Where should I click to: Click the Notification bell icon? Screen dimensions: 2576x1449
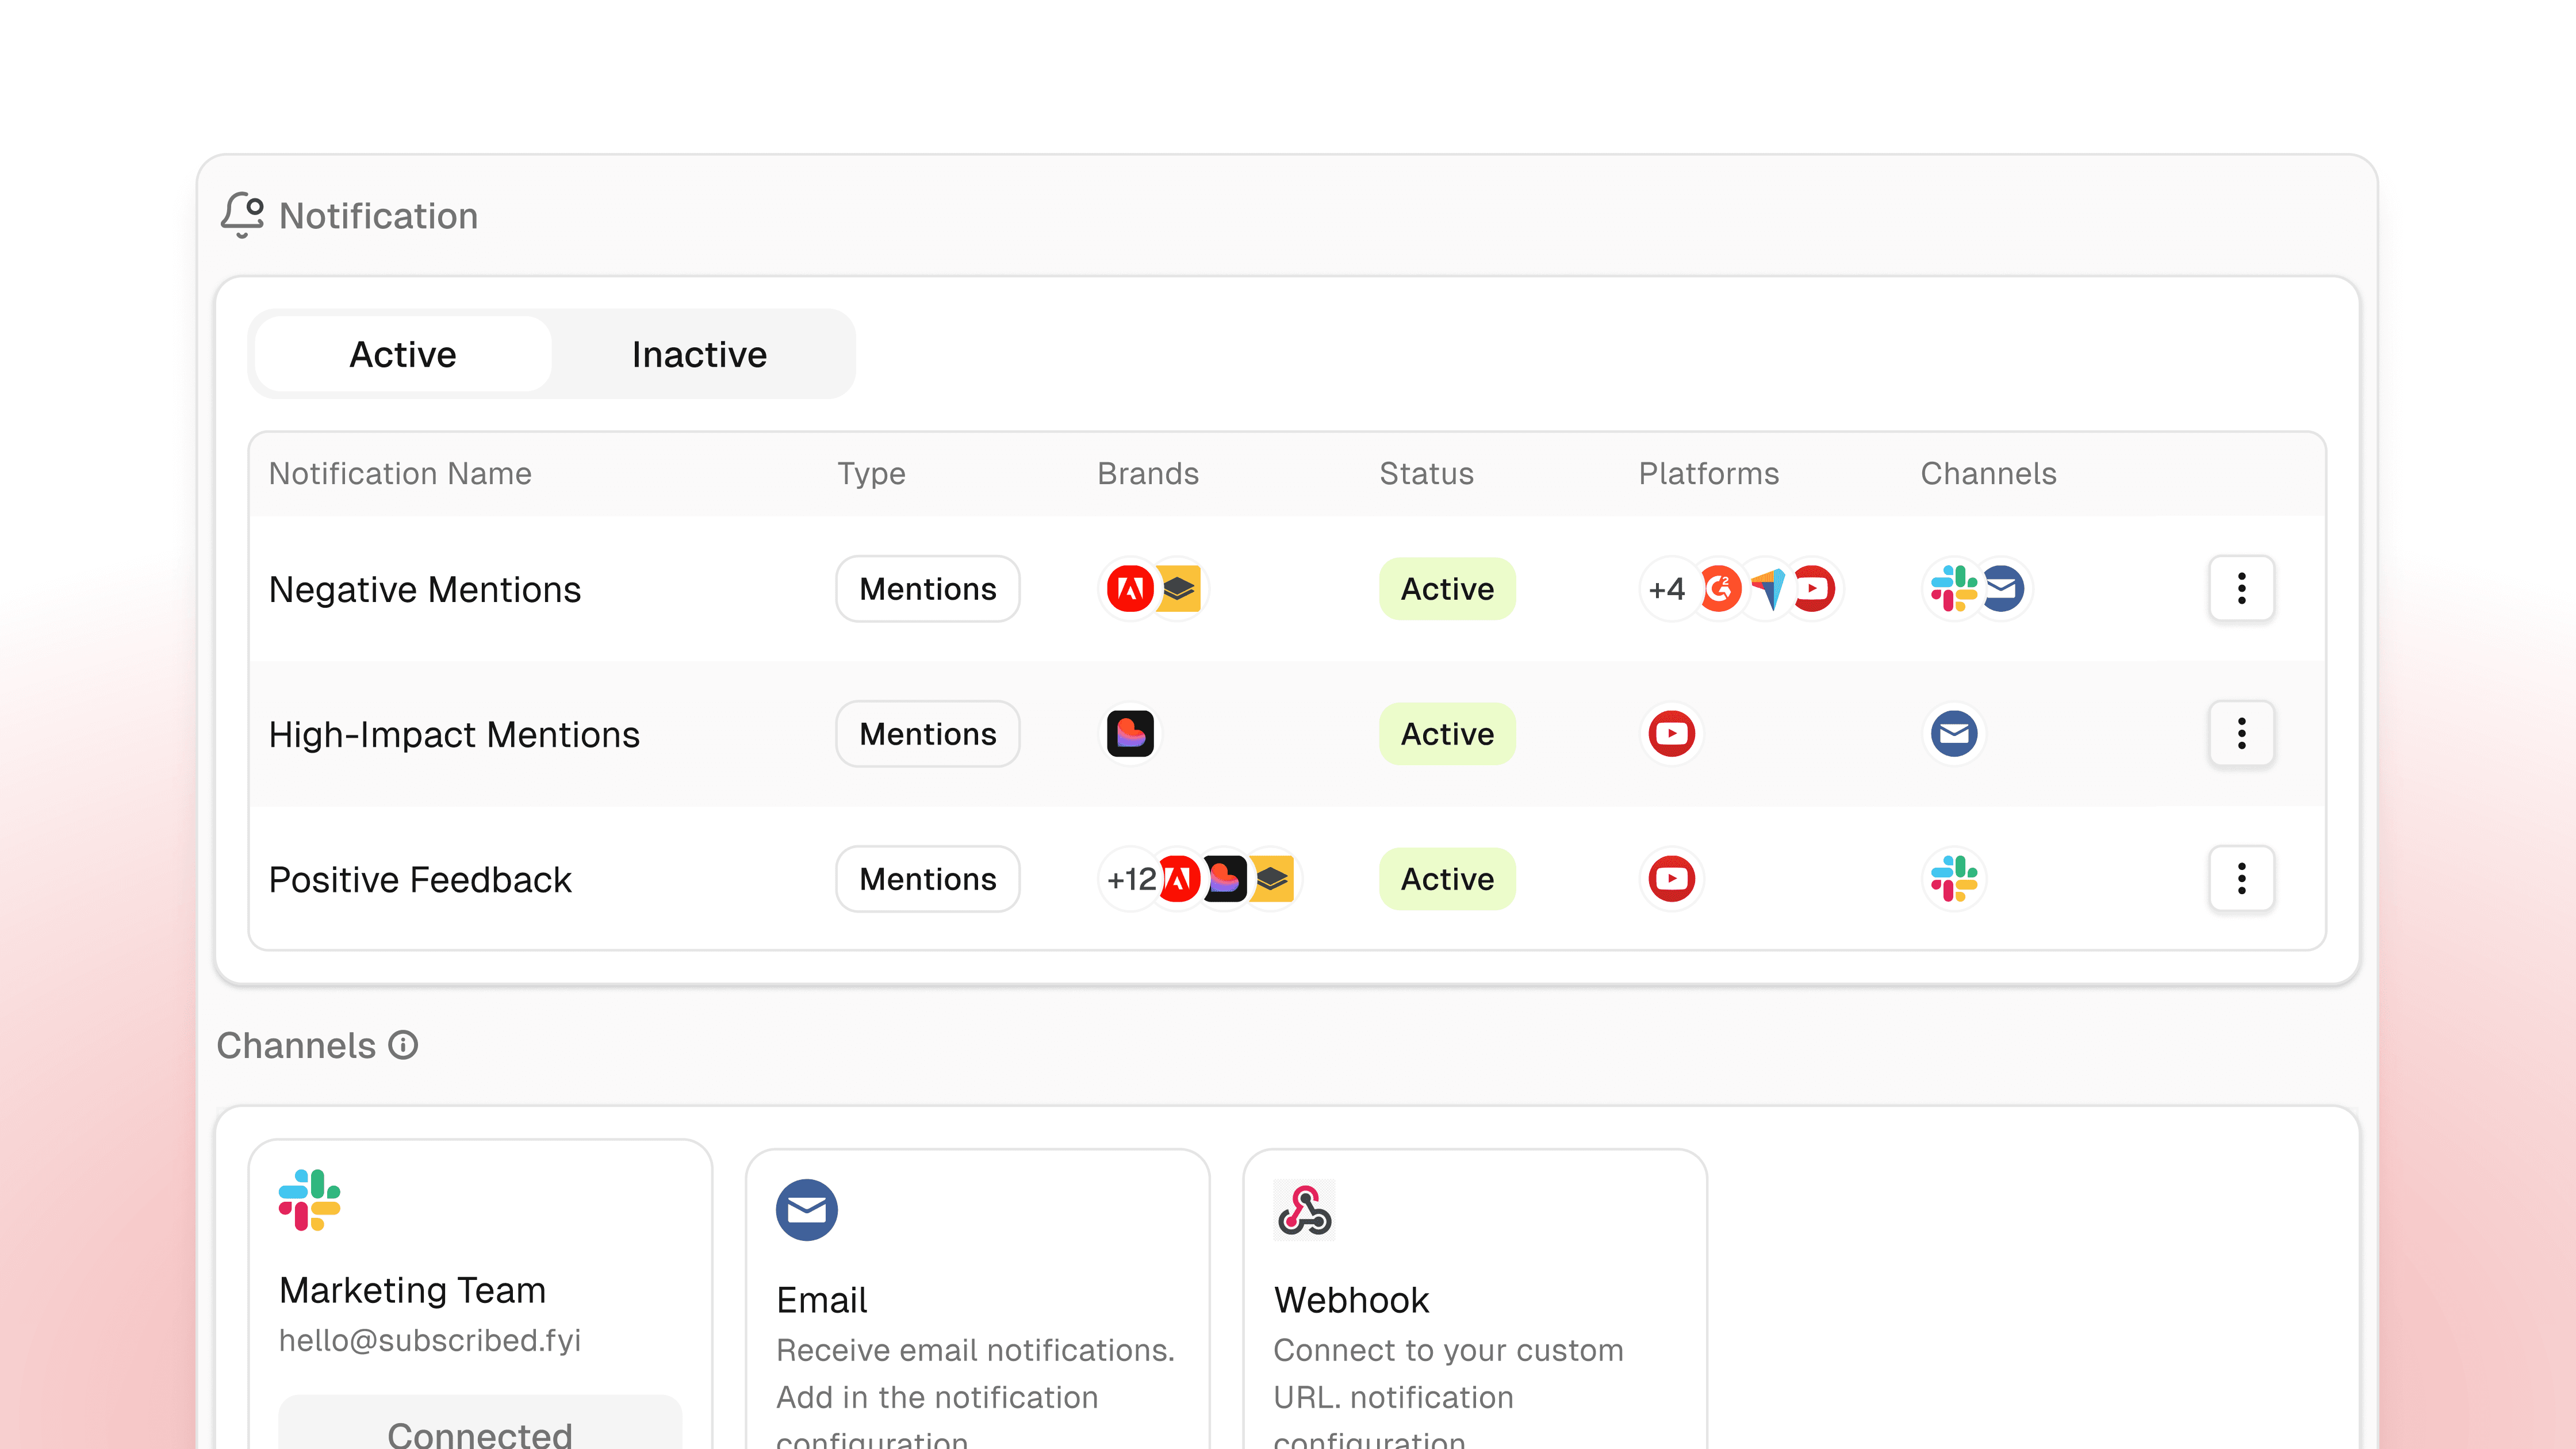coord(242,215)
